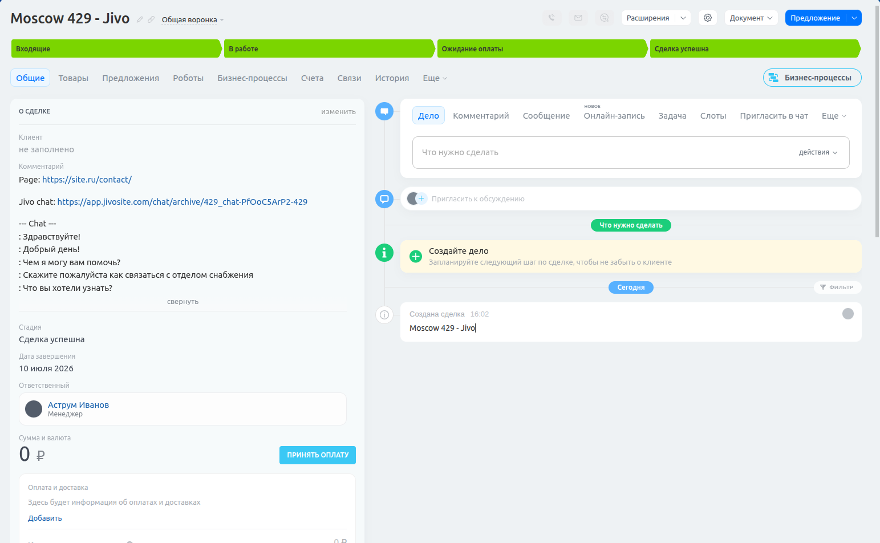Open the Общая воронка funnel dropdown
The image size is (880, 543).
point(193,20)
